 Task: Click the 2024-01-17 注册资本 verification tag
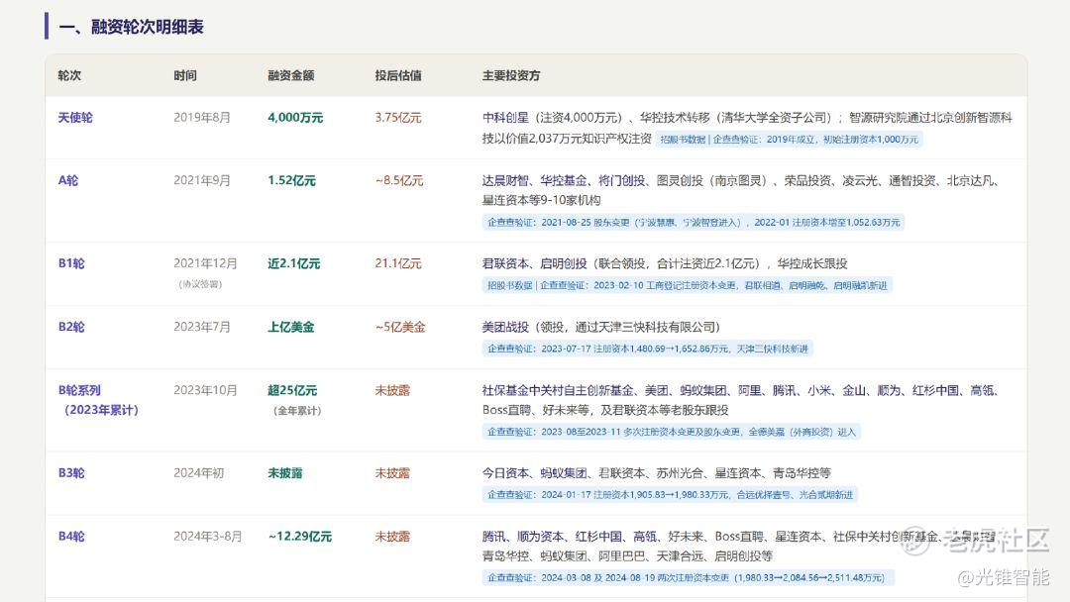point(670,495)
